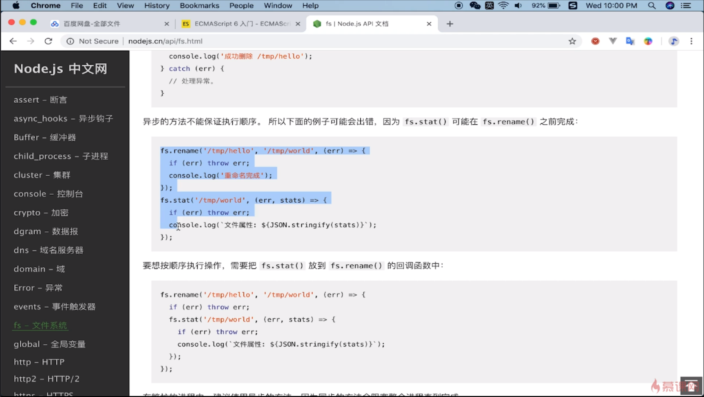Viewport: 704px width, 397px height.
Task: Bookmark this page with the star icon
Action: coord(572,41)
